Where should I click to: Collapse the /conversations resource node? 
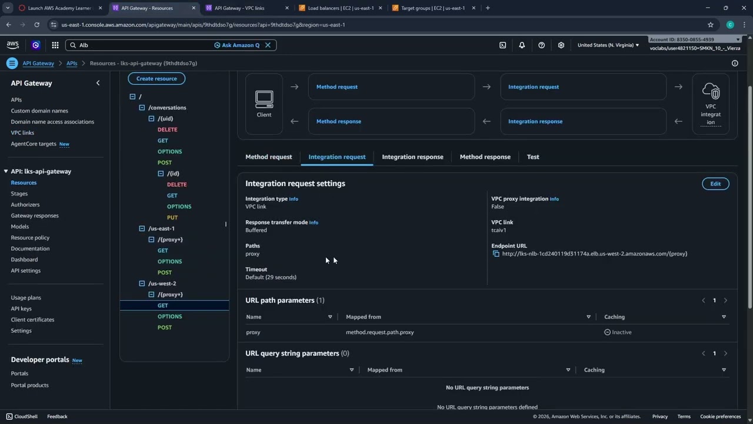pos(142,108)
